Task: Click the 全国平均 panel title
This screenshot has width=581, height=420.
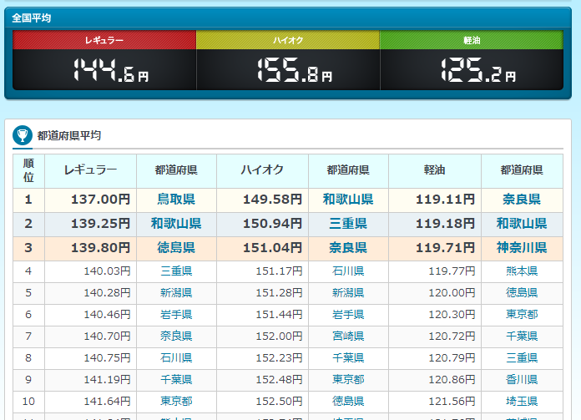Action: (32, 18)
